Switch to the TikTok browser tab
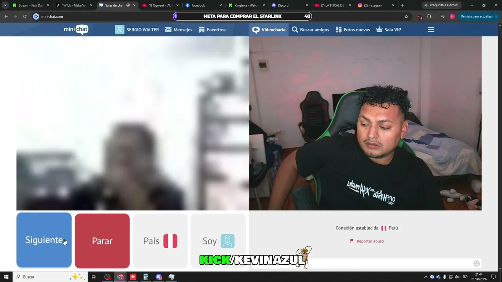This screenshot has width=502, height=282. coord(74,5)
